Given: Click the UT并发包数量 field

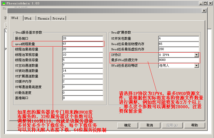Looking at the screenshot, I should [x=179, y=38].
